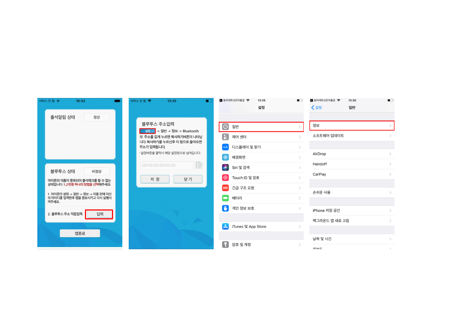Tap the green Battery (배터리) icon
This screenshot has width=449, height=317.
coord(225,198)
